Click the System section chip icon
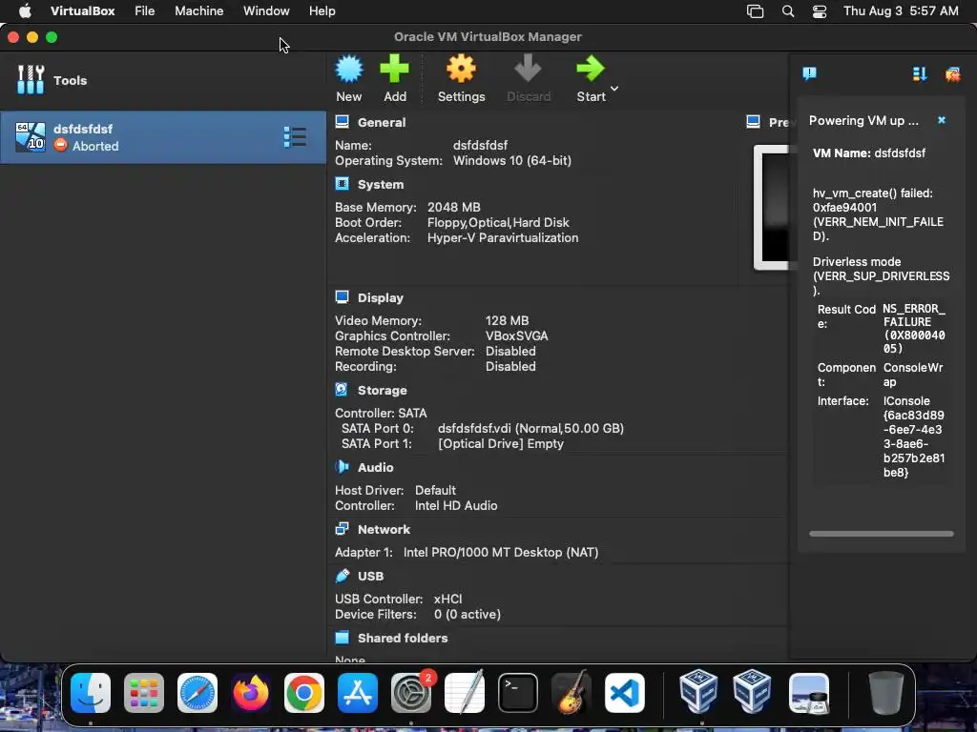The width and height of the screenshot is (977, 732). tap(343, 184)
